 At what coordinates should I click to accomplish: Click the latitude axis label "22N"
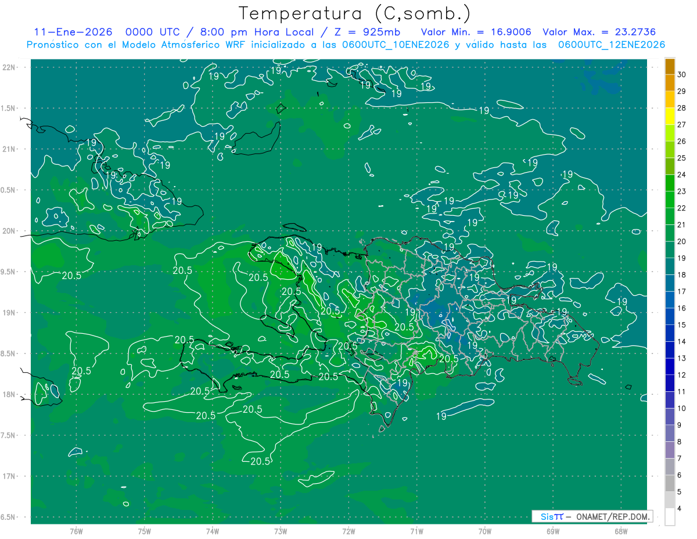point(10,67)
